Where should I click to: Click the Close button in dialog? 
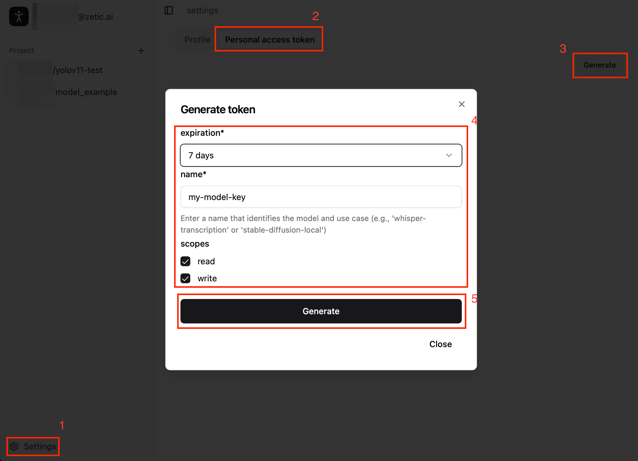(x=440, y=344)
